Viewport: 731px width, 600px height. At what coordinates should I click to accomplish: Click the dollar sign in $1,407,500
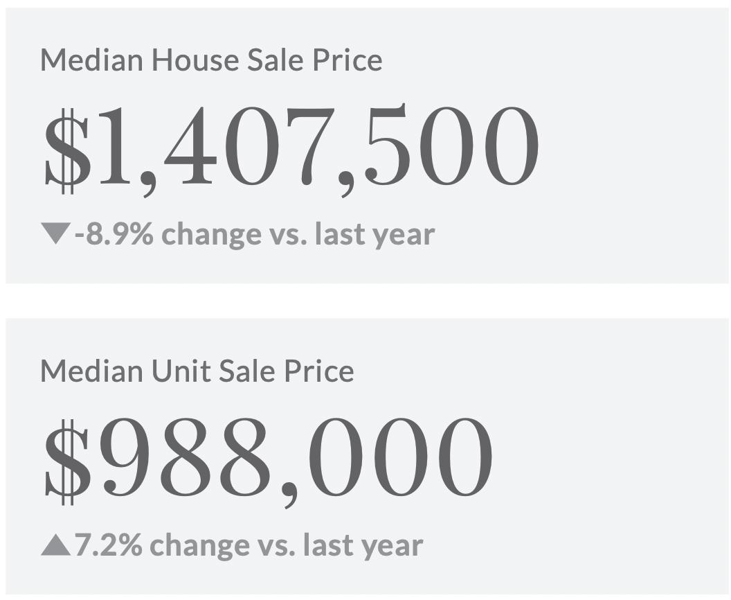(x=66, y=151)
